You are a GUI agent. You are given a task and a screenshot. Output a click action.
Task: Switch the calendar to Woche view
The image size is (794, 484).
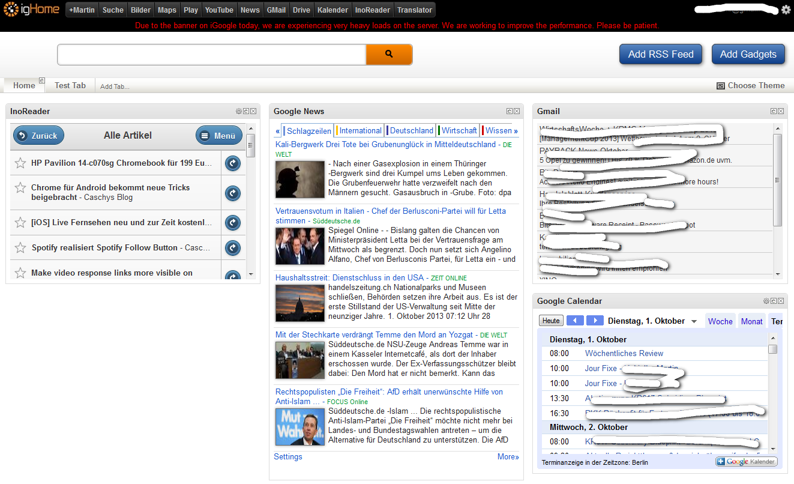[720, 321]
